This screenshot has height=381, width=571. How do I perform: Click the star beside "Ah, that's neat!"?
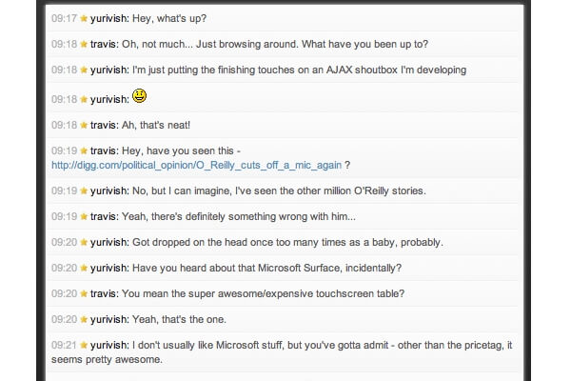click(x=84, y=125)
